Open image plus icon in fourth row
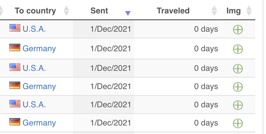Viewport: 266px width, 134px height. [238, 87]
